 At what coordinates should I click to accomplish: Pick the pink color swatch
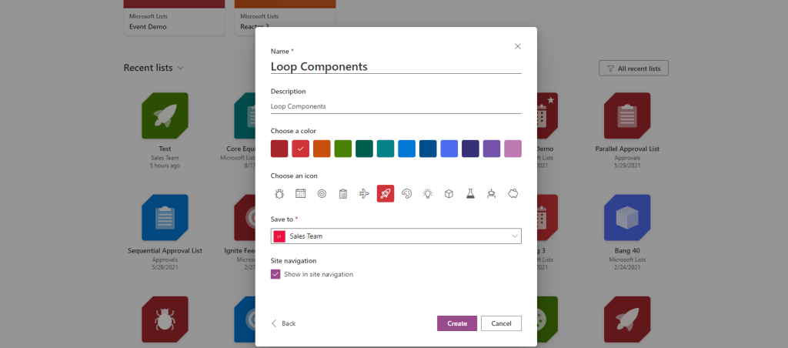tap(513, 149)
